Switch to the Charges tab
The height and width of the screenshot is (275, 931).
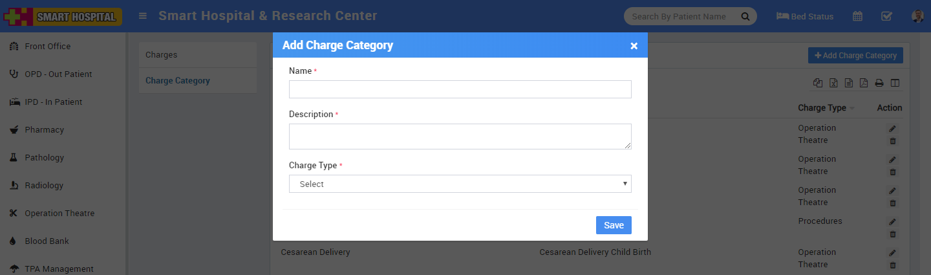162,55
